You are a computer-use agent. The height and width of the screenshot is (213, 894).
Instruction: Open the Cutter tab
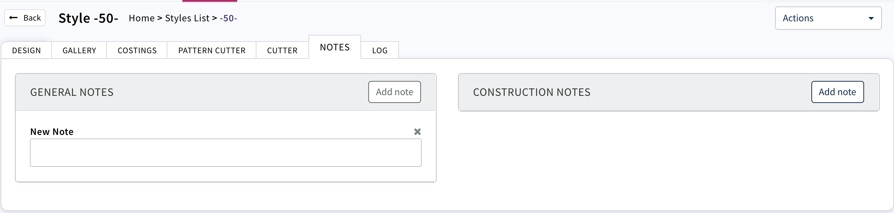click(x=282, y=50)
